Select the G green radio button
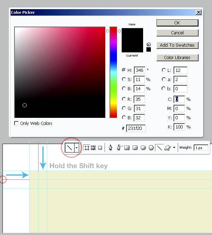Image resolution: width=212 pixels, height=235 pixels. [124, 108]
